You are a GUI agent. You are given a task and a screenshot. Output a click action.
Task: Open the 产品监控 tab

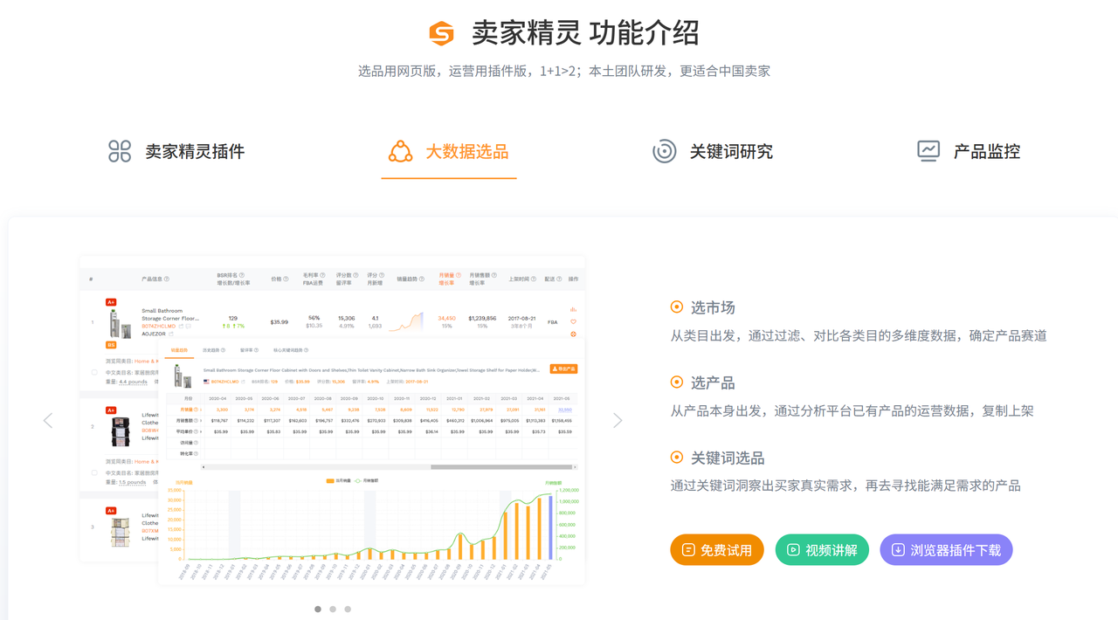tap(986, 151)
